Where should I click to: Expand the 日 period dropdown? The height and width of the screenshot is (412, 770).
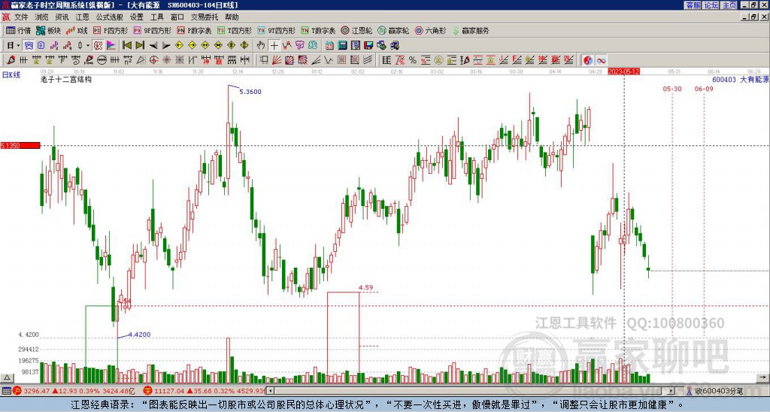[x=19, y=46]
